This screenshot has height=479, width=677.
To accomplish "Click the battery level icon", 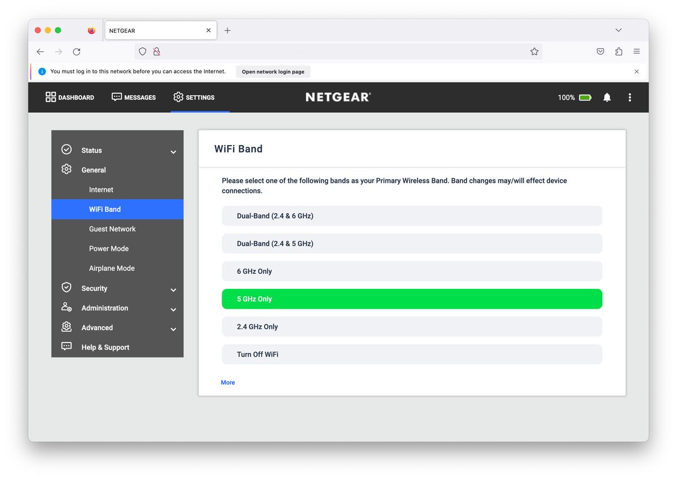I will [585, 98].
